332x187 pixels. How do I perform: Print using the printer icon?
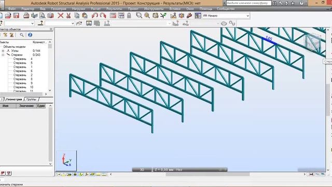(x=26, y=16)
